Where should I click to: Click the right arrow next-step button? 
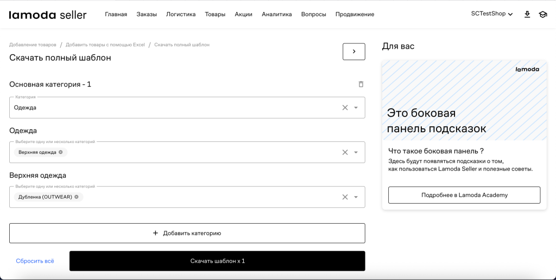click(354, 51)
